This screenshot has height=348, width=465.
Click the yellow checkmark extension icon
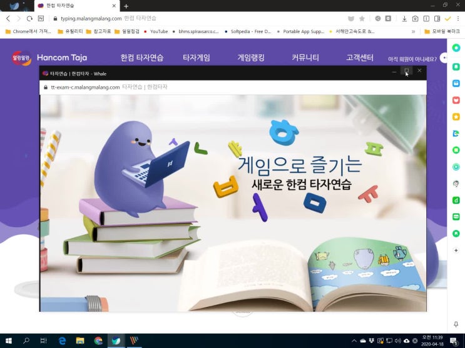[x=448, y=19]
